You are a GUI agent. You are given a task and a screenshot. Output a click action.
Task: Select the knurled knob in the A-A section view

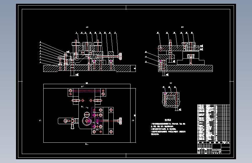pyautogui.click(x=120, y=57)
